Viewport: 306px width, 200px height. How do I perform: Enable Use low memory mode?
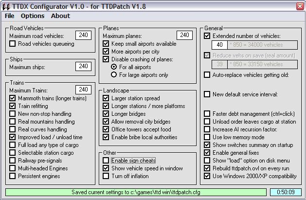207,137
